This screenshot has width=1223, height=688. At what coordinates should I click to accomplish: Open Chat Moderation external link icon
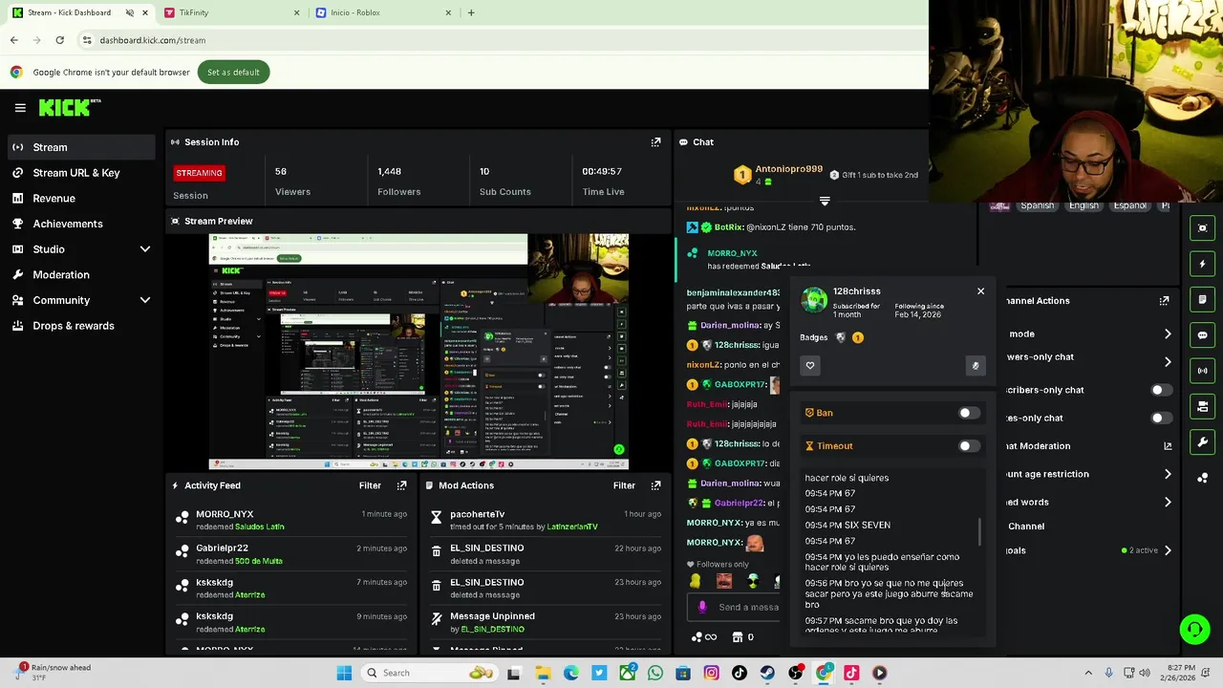[1168, 446]
